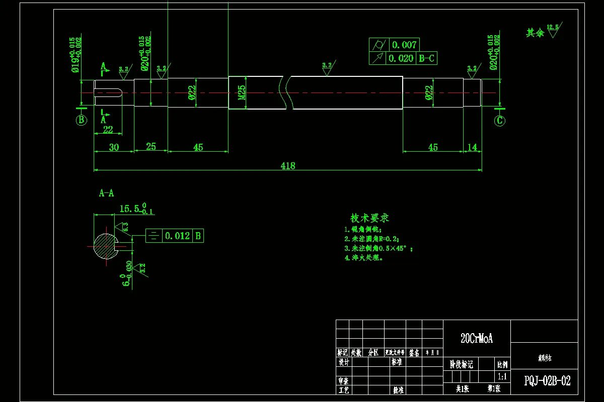Click the 共1张 sheet count text
This screenshot has height=402, width=604.
tap(462, 389)
